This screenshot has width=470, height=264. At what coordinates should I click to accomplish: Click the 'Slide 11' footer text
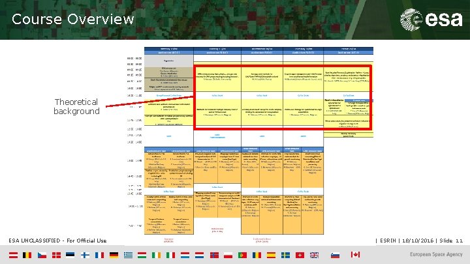pos(451,241)
